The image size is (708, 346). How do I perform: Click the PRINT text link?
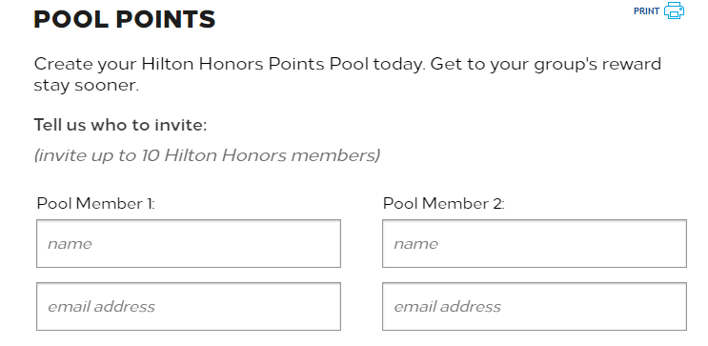tap(646, 11)
